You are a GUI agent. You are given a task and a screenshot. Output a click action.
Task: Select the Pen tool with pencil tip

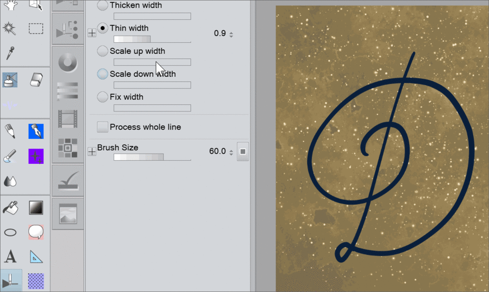point(10,131)
